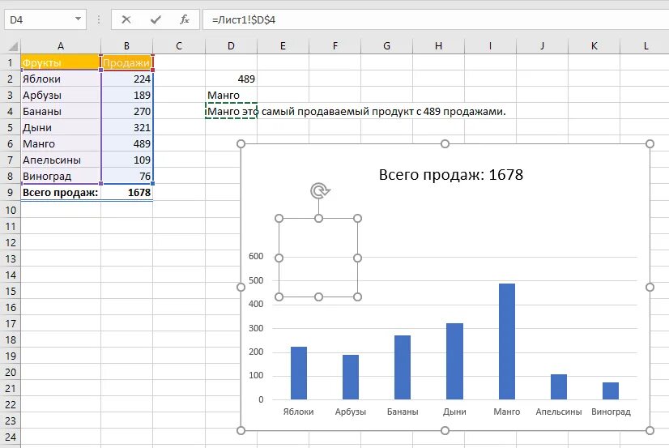The height and width of the screenshot is (448, 669).
Task: Click the Апельсины bar in the chart
Action: point(559,387)
